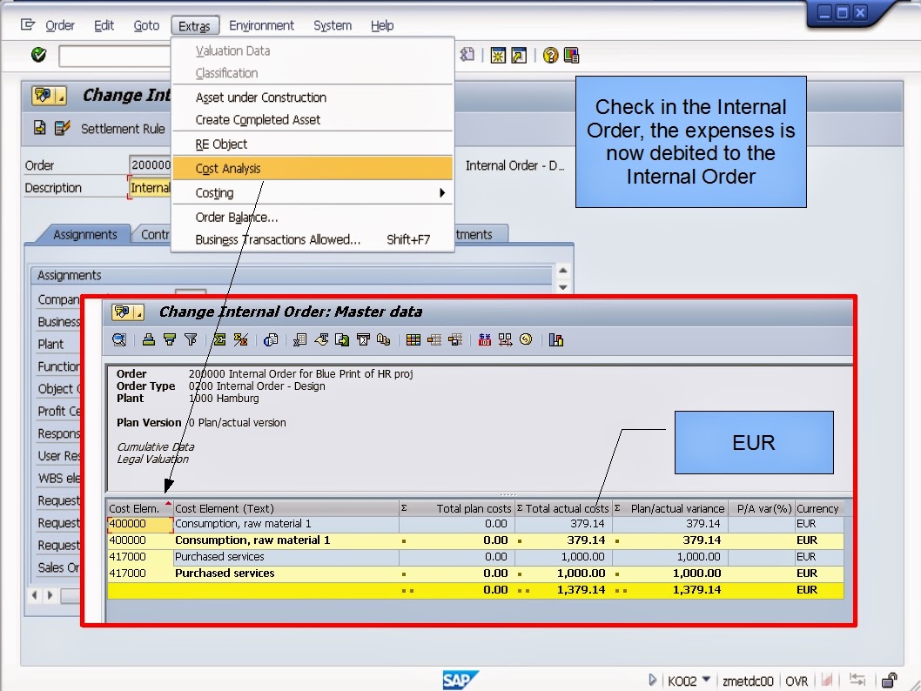Click the Cost Elem. column header
Viewport: 921px width, 691px height.
[140, 508]
